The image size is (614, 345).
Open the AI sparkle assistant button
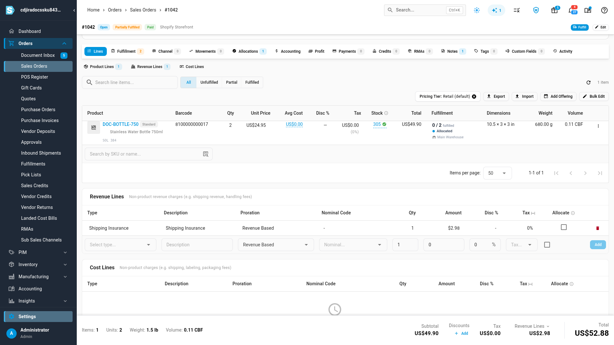(x=496, y=10)
